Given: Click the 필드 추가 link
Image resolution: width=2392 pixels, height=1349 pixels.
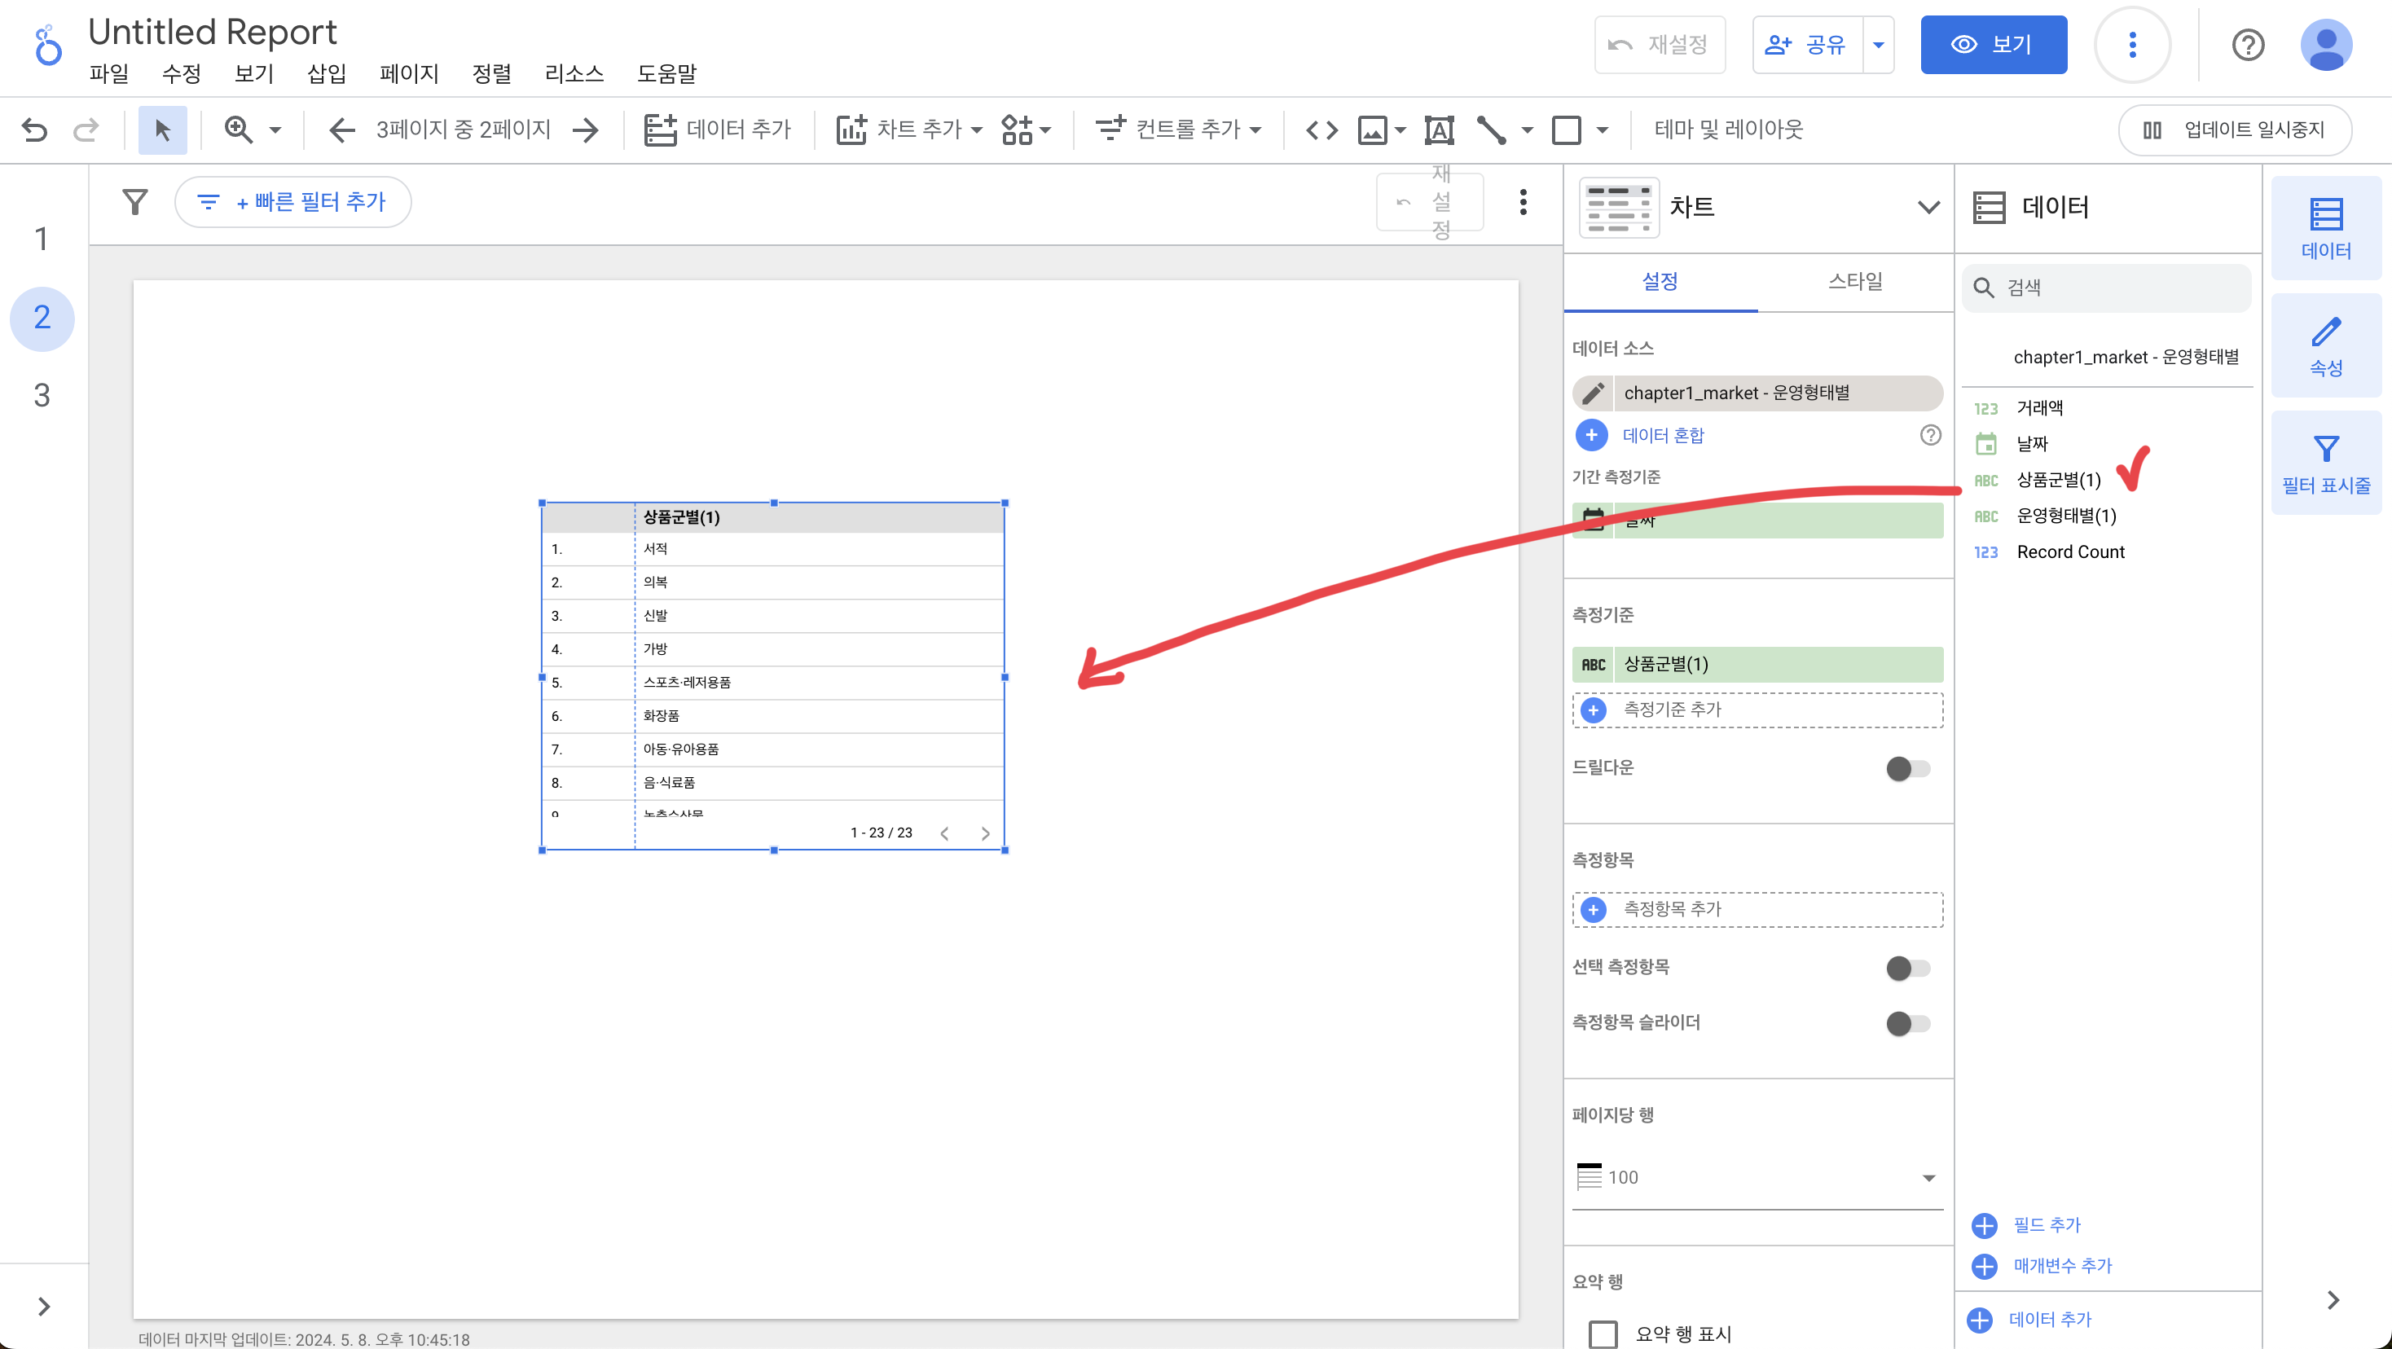Looking at the screenshot, I should [2046, 1224].
